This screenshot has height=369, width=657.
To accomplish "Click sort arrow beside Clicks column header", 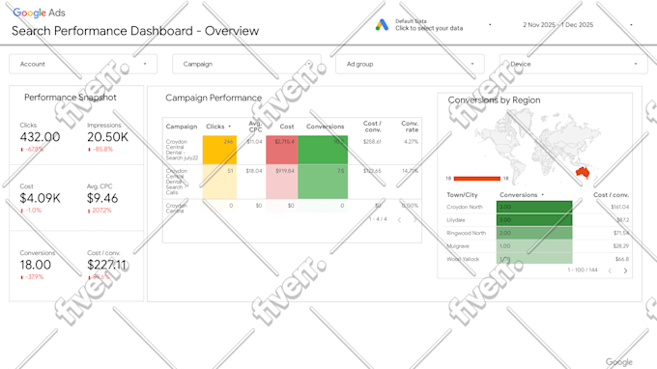I will click(x=230, y=127).
